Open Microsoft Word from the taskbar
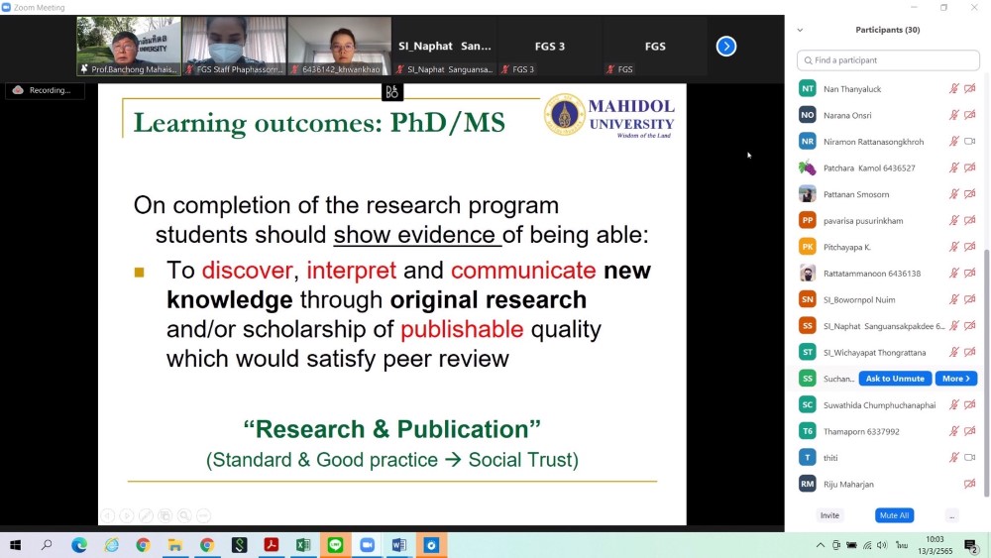The width and height of the screenshot is (991, 558). [x=399, y=545]
